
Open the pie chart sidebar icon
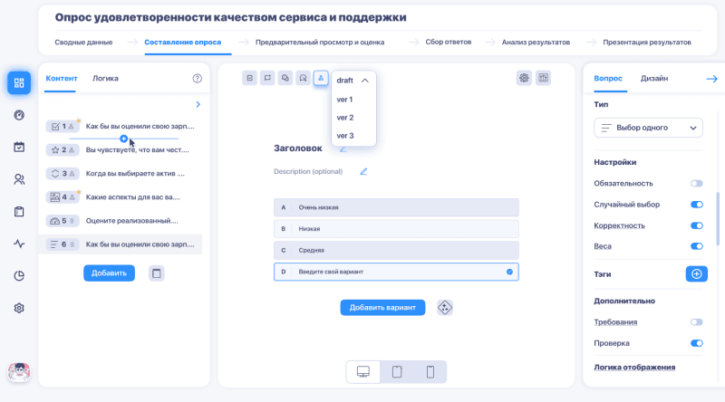(x=19, y=276)
